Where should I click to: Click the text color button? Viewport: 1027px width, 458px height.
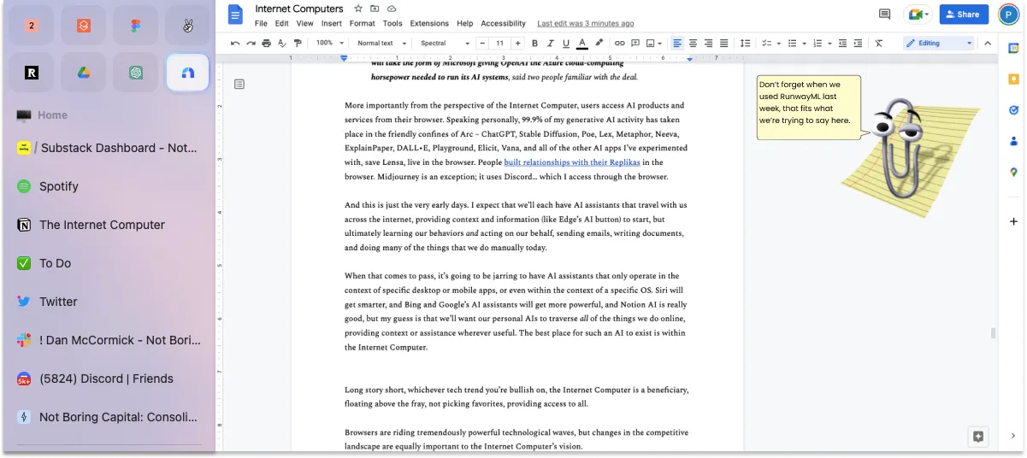[582, 43]
